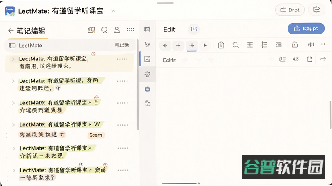Click the editor vertical scrollbar

click(x=330, y=115)
